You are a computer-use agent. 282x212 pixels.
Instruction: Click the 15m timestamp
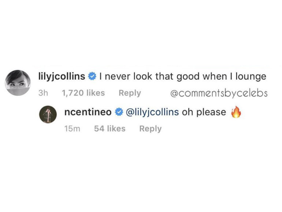coord(71,129)
